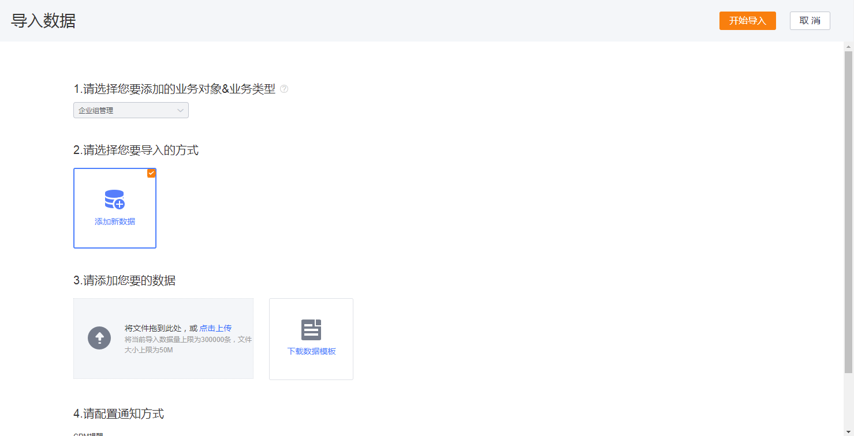Select the 导入数据 page title
The image size is (854, 436).
click(43, 20)
